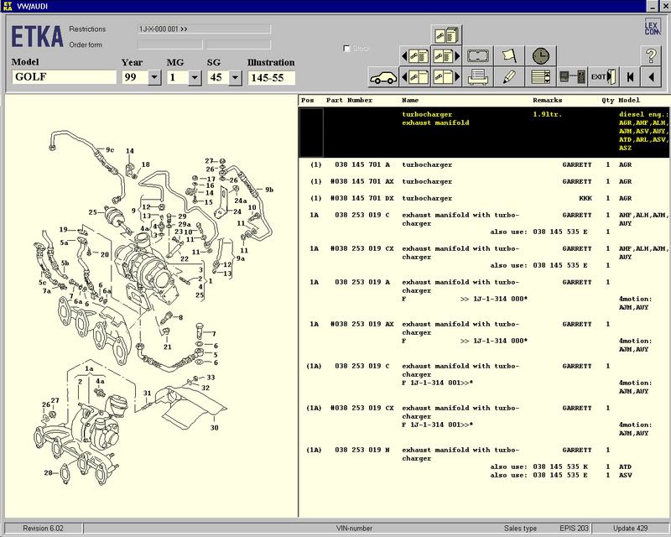Click the Restrictions label
This screenshot has height=537, width=671.
(87, 29)
